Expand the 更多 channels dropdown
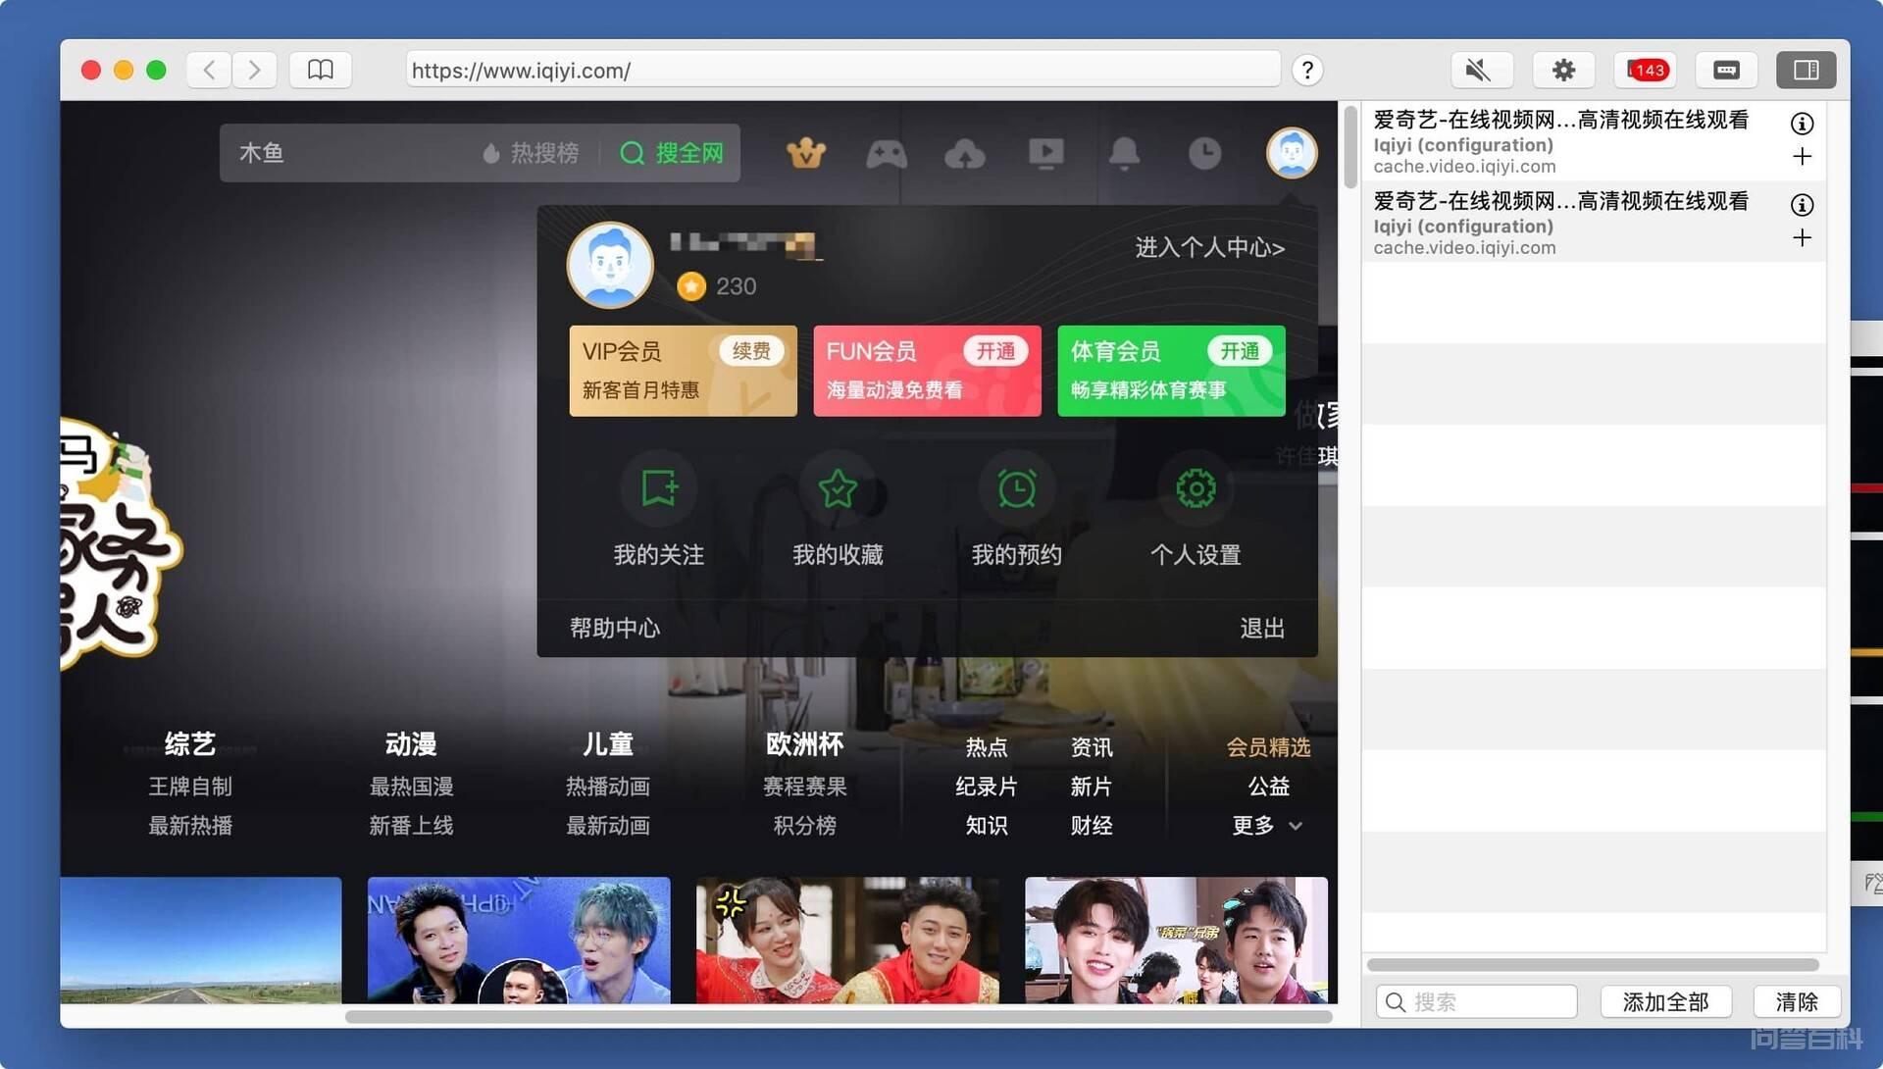Viewport: 1883px width, 1069px height. (x=1267, y=826)
